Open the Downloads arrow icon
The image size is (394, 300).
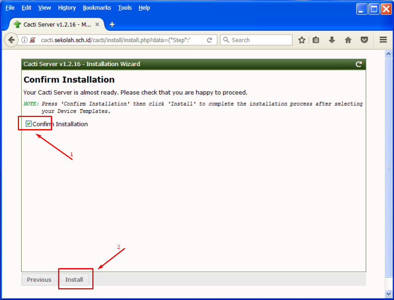tap(332, 40)
